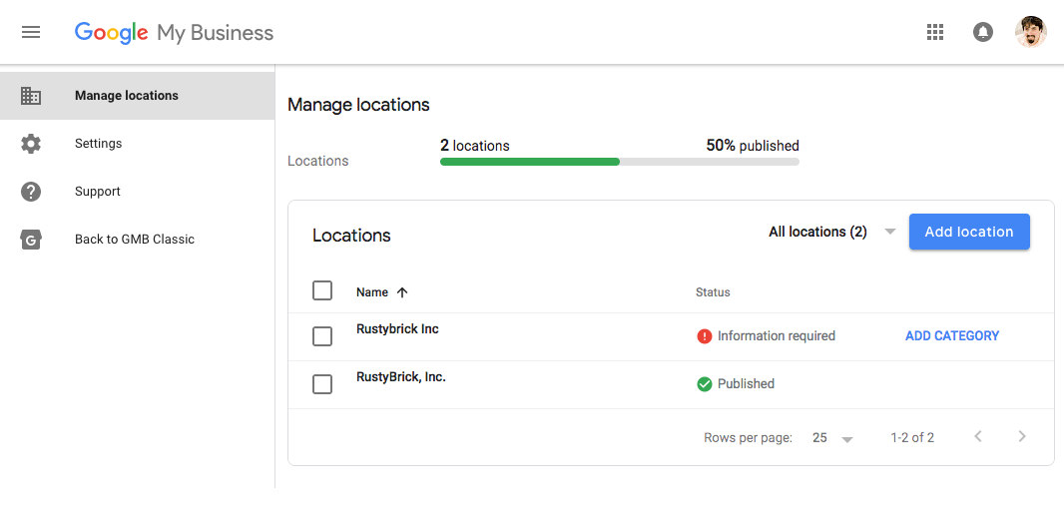Click the notifications bell icon
This screenshot has height=532, width=1064.
click(983, 32)
